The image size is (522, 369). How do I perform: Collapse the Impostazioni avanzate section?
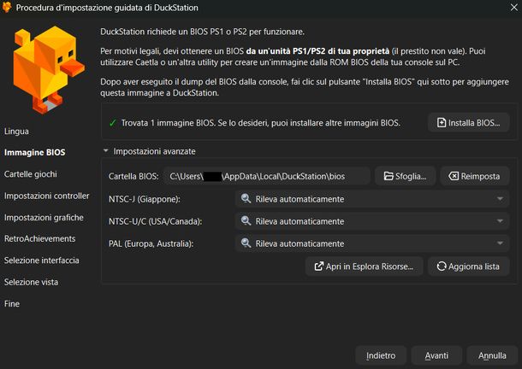106,151
